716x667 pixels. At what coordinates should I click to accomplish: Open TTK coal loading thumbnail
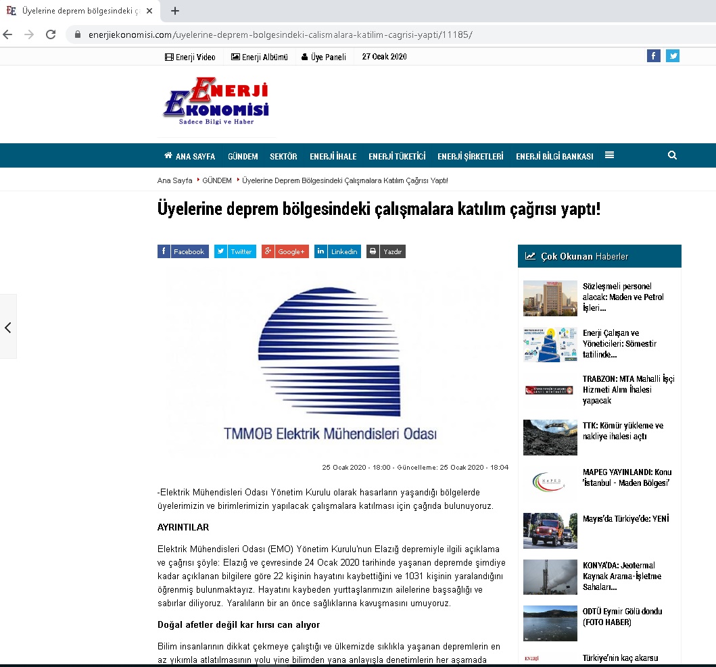click(550, 437)
